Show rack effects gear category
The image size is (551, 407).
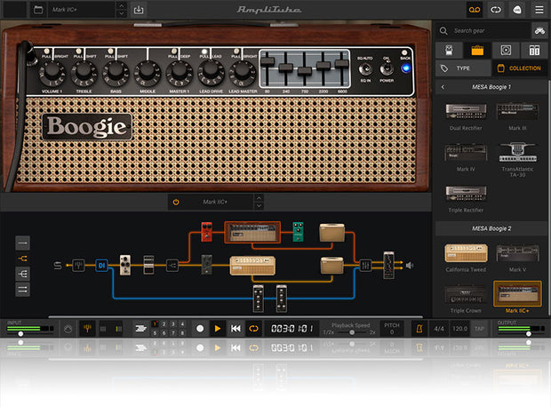(x=534, y=51)
